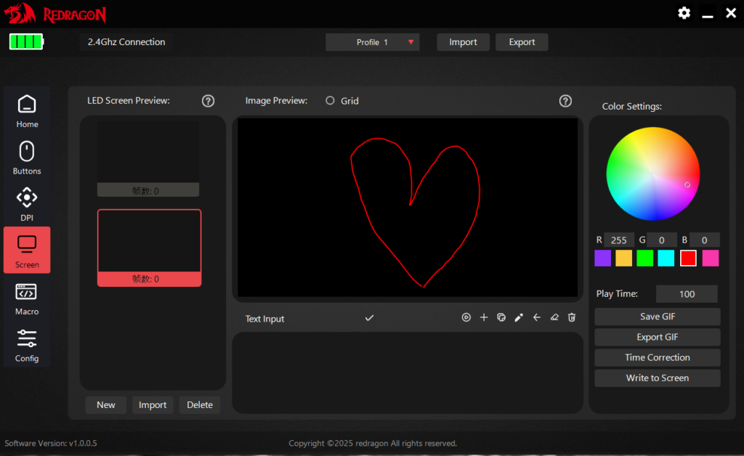
Task: Open settings gear in title bar
Action: click(684, 13)
